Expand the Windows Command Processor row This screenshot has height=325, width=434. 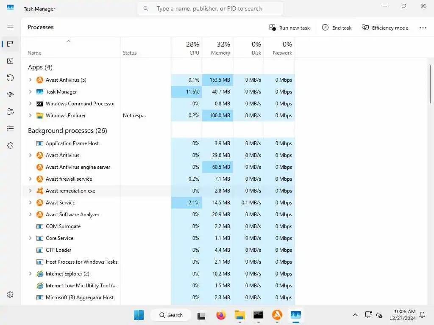tap(30, 104)
